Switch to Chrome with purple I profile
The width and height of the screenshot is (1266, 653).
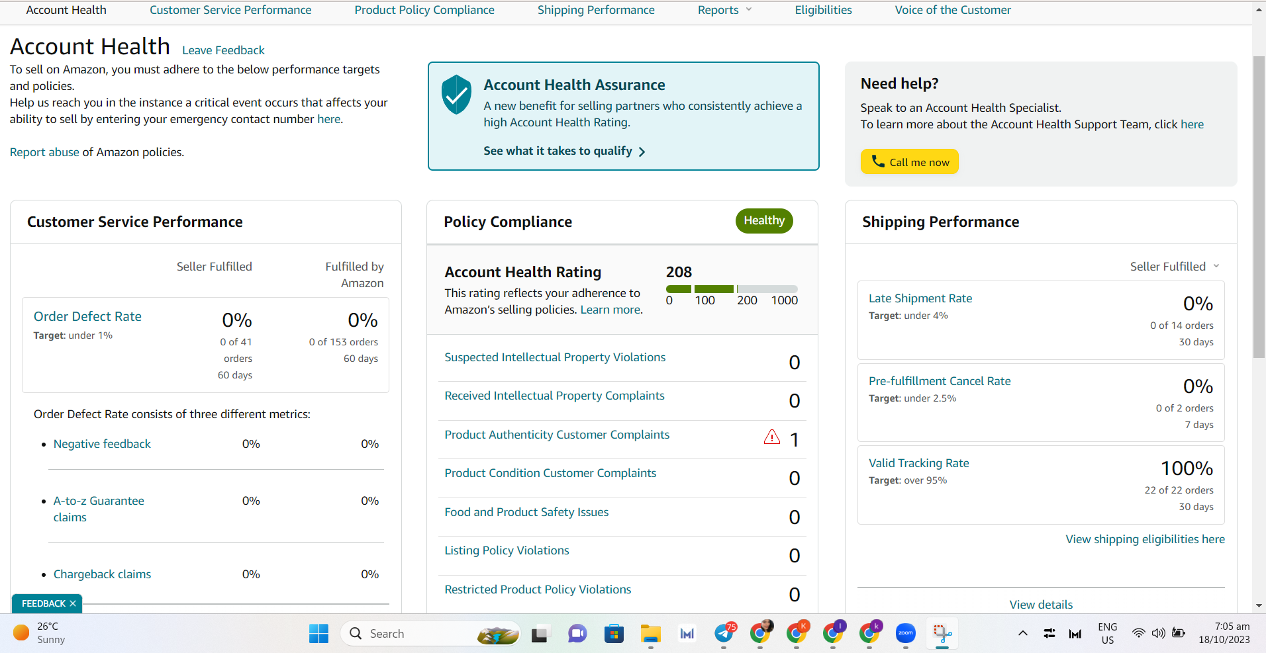point(834,633)
